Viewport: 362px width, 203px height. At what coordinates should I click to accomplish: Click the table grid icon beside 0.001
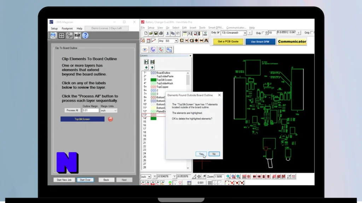click(189, 183)
